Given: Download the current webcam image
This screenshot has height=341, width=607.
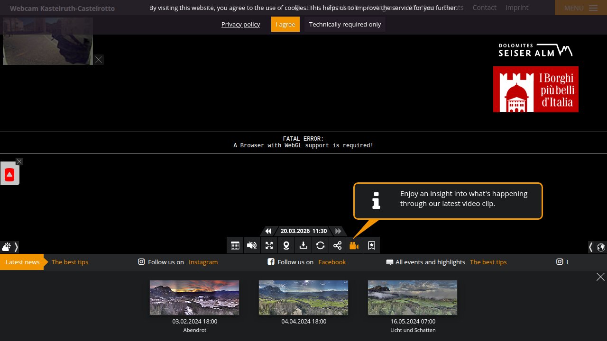Looking at the screenshot, I should coord(303,245).
